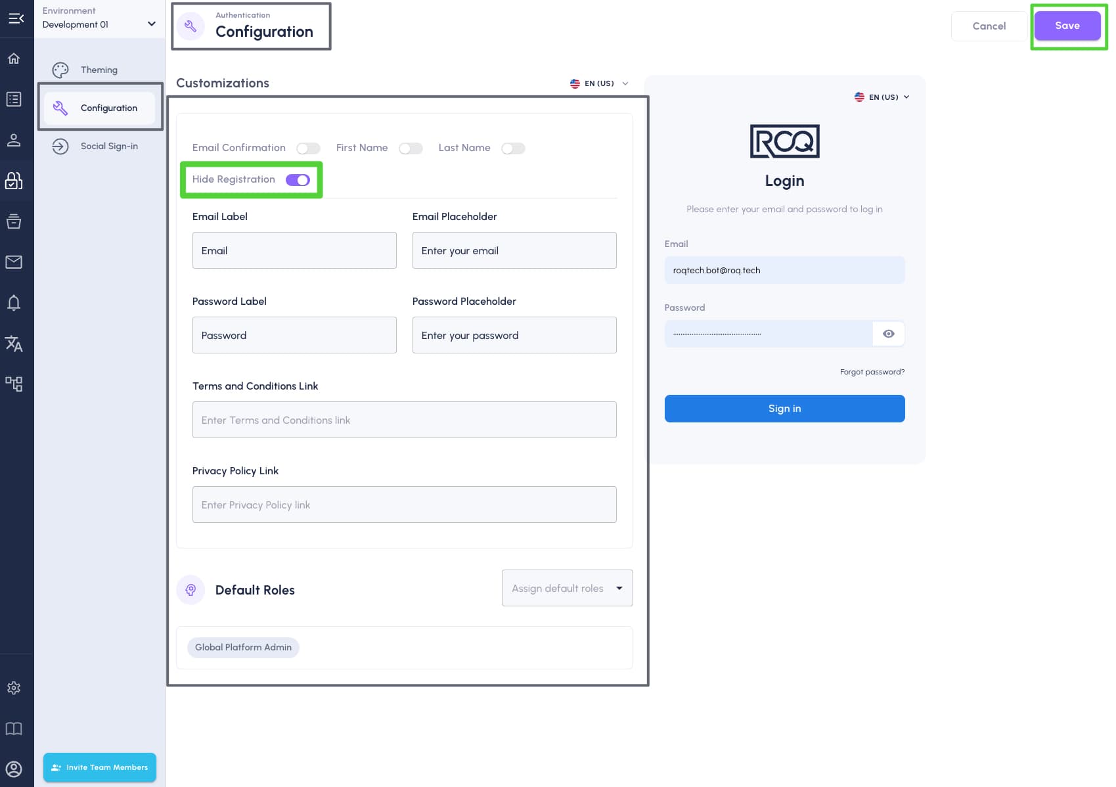Show password using the eye icon
This screenshot has height=787, width=1116.
888,334
